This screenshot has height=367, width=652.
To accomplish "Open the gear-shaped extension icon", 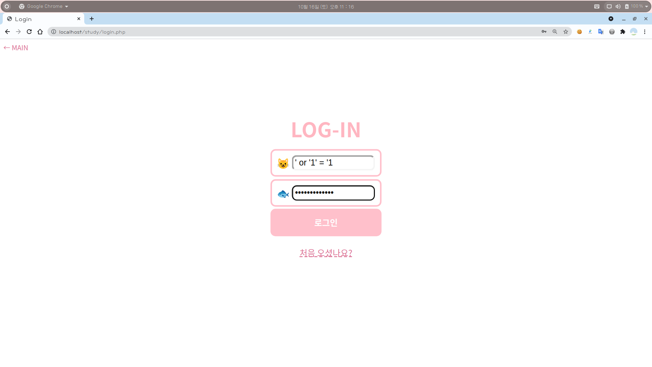I will tap(612, 32).
